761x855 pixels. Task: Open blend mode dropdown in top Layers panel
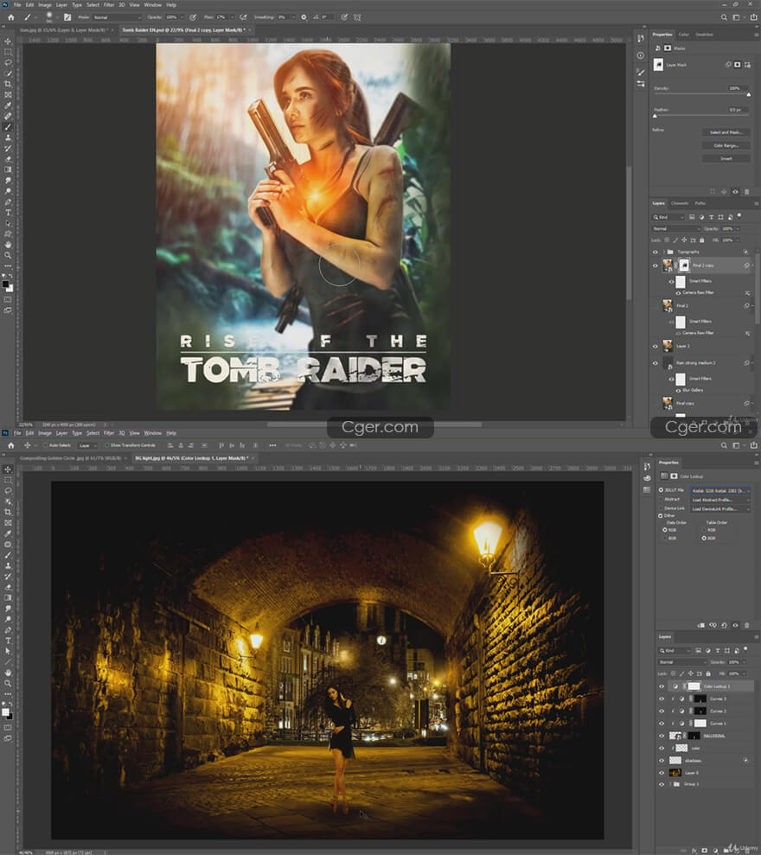(676, 229)
